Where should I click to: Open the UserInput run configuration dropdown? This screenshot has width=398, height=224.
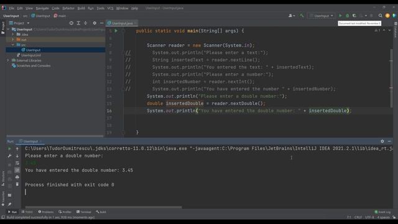pos(322,16)
